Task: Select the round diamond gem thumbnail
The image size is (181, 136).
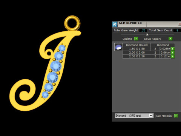Action: pos(118,47)
